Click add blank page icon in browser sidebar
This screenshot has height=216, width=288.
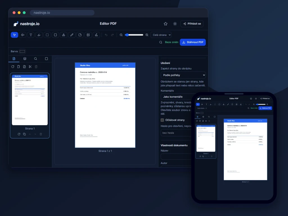point(19,67)
